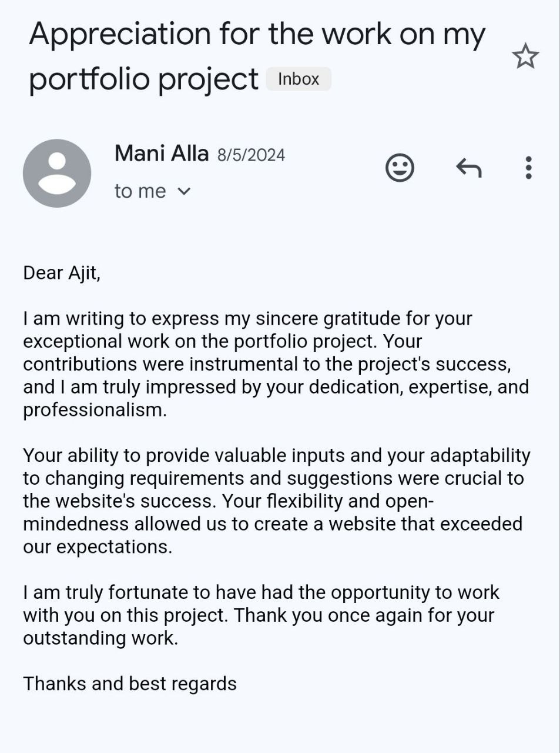This screenshot has height=753, width=560.
Task: Tap the 8/5/2024 date stamp
Action: (251, 155)
